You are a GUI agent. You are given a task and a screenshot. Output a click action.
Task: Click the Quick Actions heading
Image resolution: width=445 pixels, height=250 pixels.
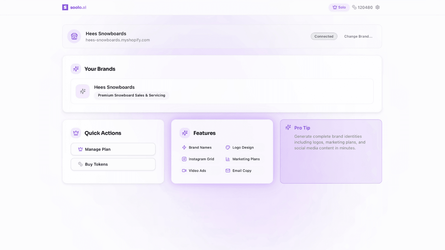(103, 133)
